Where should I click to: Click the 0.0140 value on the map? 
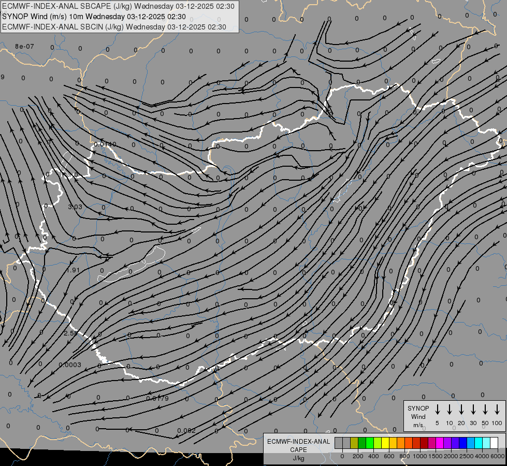point(105,144)
